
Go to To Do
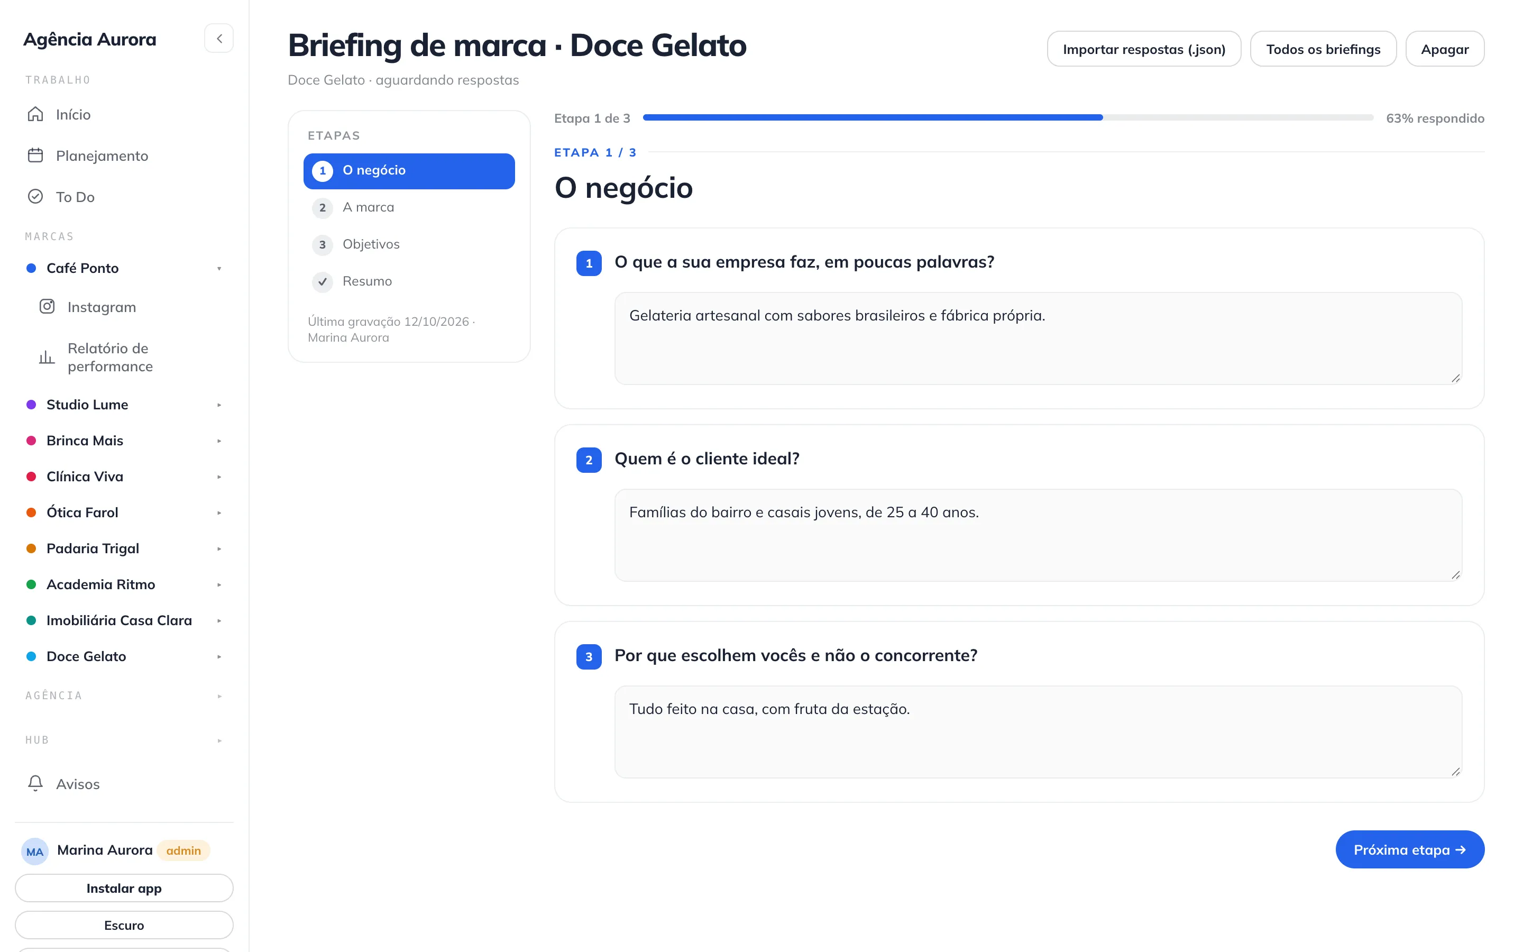[124, 196]
